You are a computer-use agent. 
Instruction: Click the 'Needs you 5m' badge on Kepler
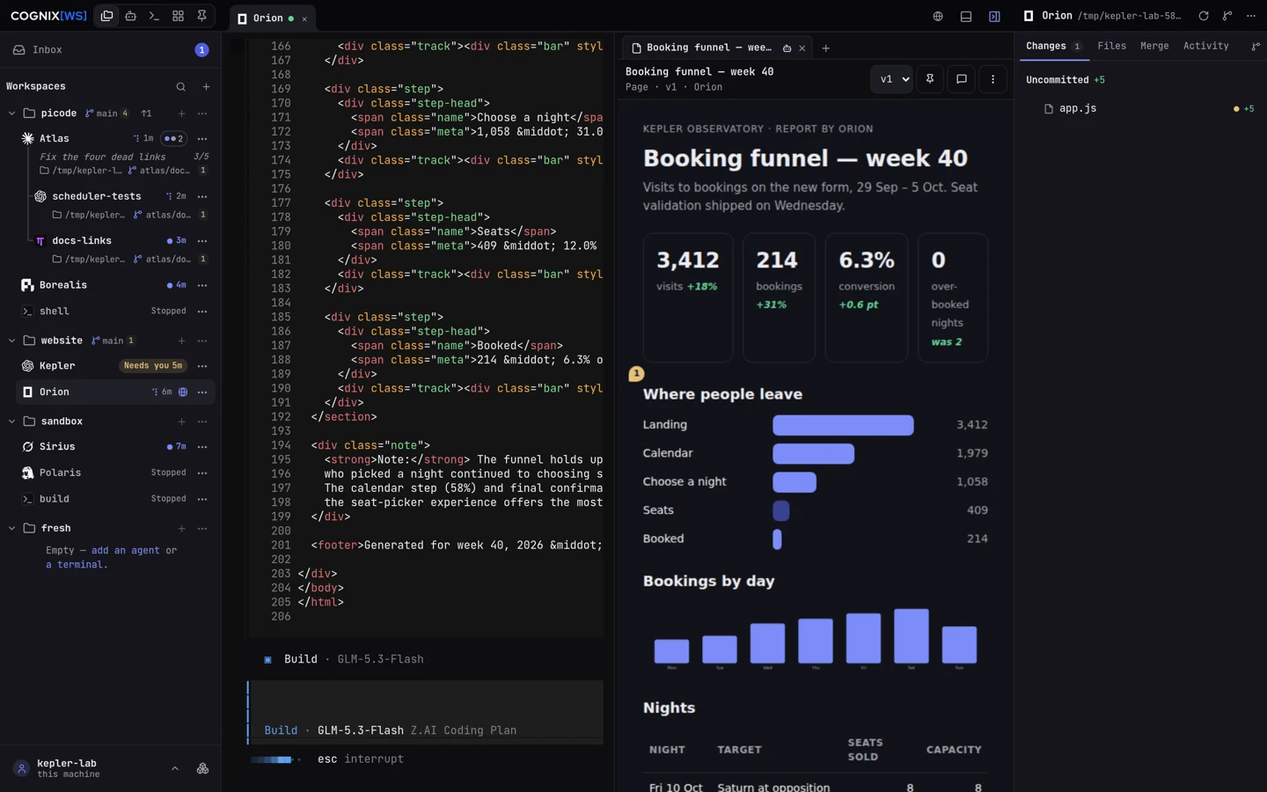pyautogui.click(x=153, y=366)
